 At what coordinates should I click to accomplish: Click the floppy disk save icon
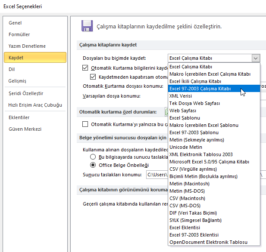87,26
